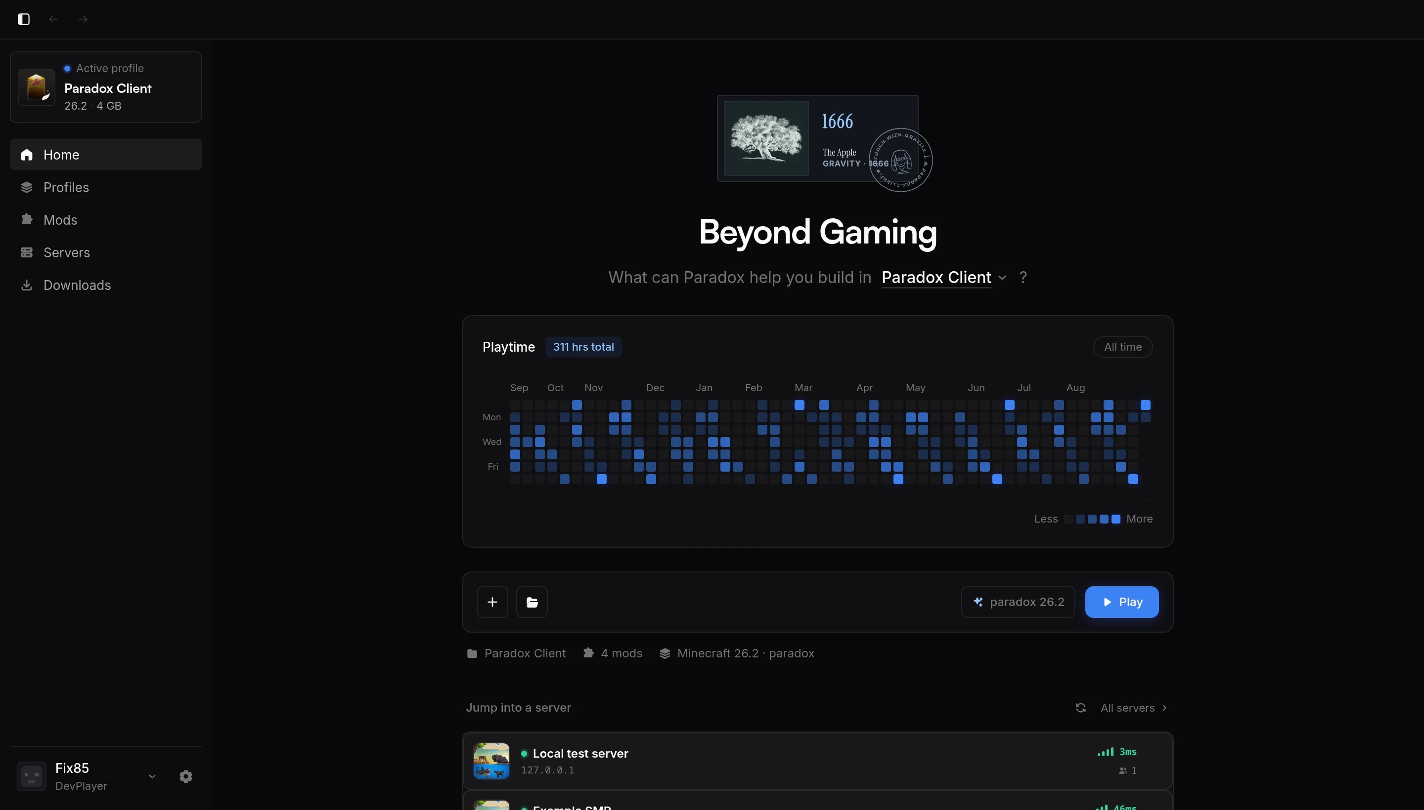This screenshot has width=1424, height=810.
Task: Click the Paradox Client folder label
Action: pos(525,653)
